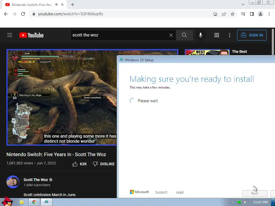The height and width of the screenshot is (206, 275).
Task: Click the video player area
Action: (x=62, y=97)
